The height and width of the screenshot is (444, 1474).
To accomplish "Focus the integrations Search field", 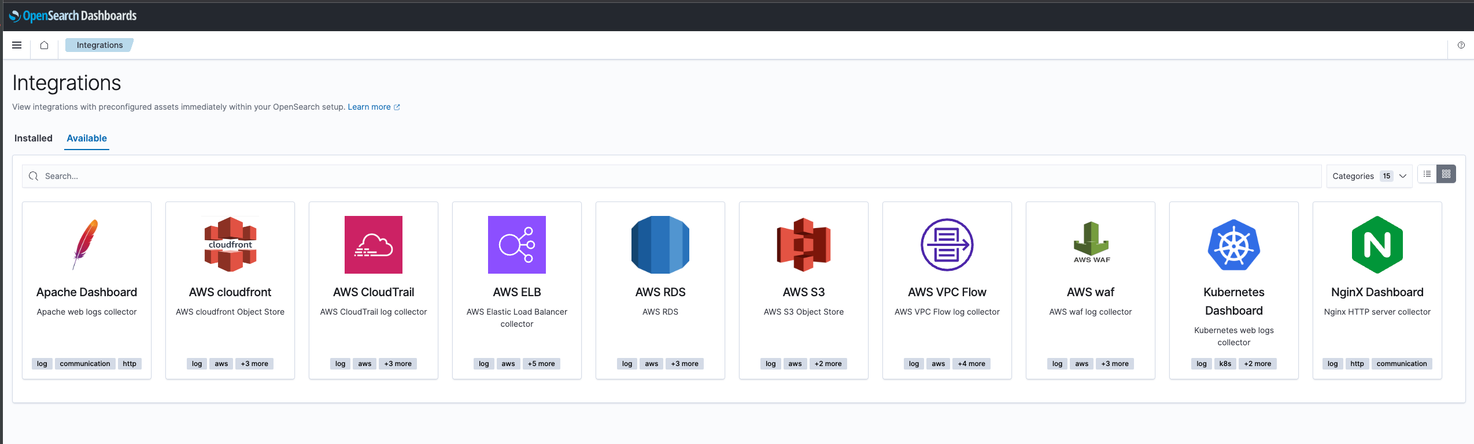I will [672, 176].
